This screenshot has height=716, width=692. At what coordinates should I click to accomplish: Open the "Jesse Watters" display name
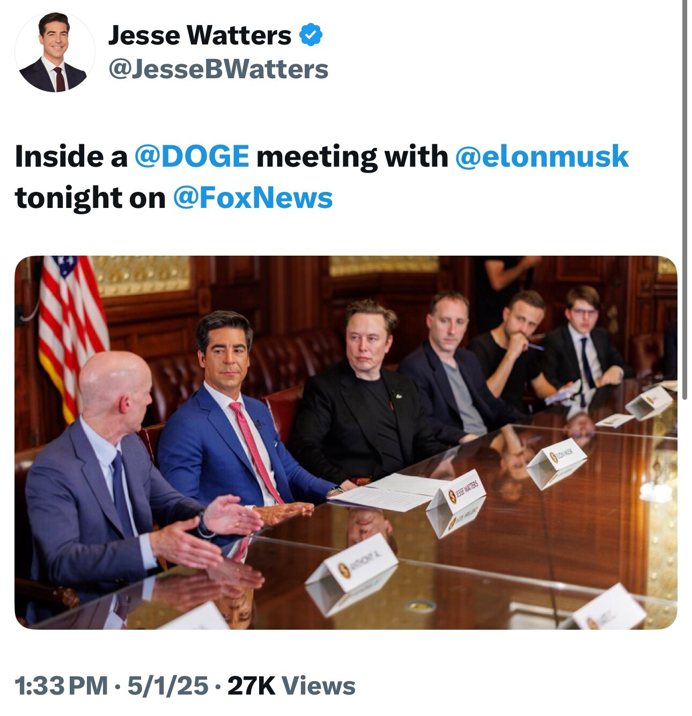pos(200,35)
